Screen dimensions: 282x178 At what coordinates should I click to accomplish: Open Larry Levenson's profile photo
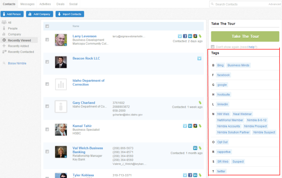61,40
